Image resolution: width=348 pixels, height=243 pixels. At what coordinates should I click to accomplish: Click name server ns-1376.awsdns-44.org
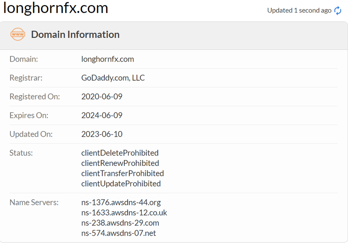click(x=121, y=202)
